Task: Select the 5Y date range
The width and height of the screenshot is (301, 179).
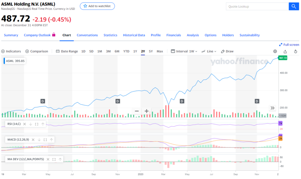Action: tap(151, 51)
